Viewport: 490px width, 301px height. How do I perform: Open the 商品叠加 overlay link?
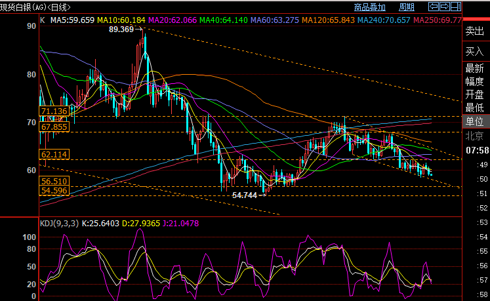pyautogui.click(x=370, y=7)
